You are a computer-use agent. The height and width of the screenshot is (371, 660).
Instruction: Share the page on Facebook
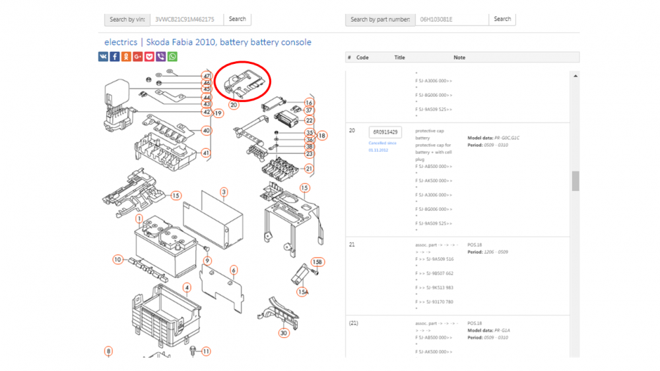click(x=114, y=57)
